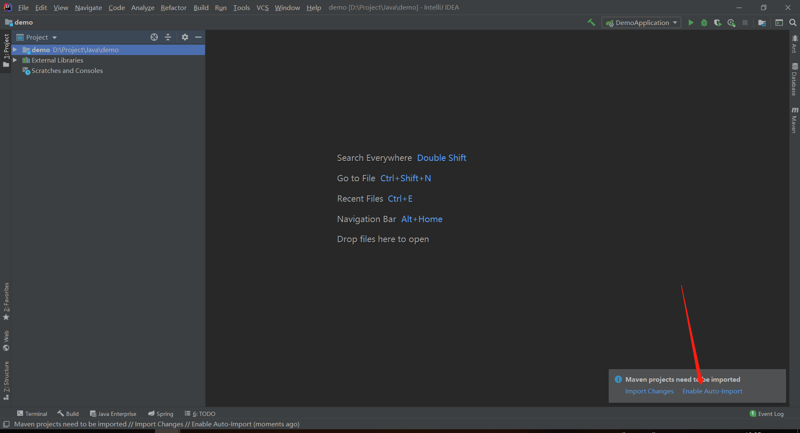Open the Edit menu
The height and width of the screenshot is (433, 800).
41,8
